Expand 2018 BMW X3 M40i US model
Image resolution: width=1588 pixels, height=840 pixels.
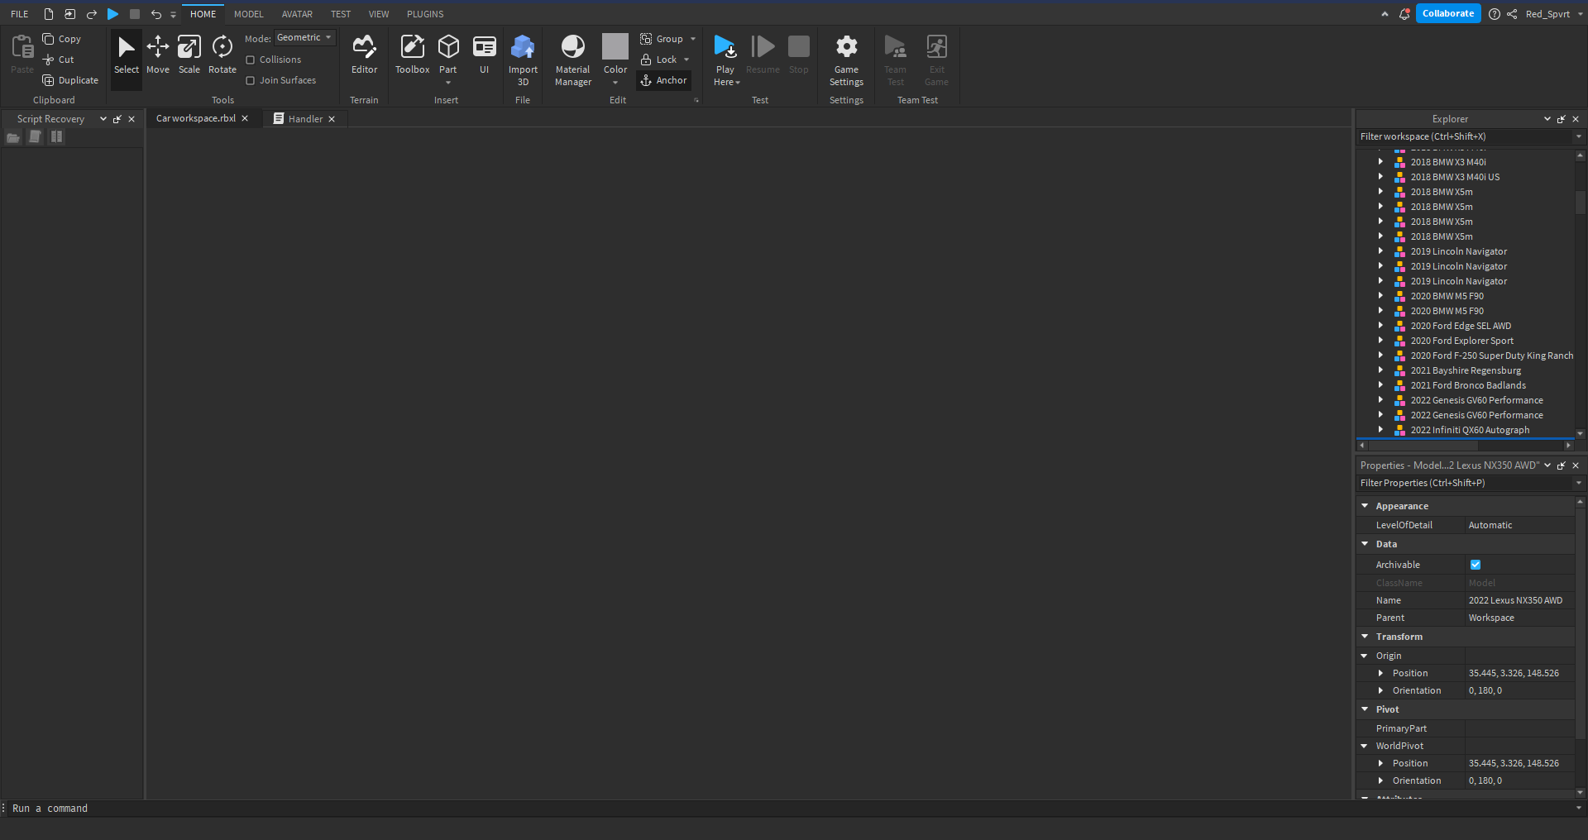pyautogui.click(x=1380, y=177)
